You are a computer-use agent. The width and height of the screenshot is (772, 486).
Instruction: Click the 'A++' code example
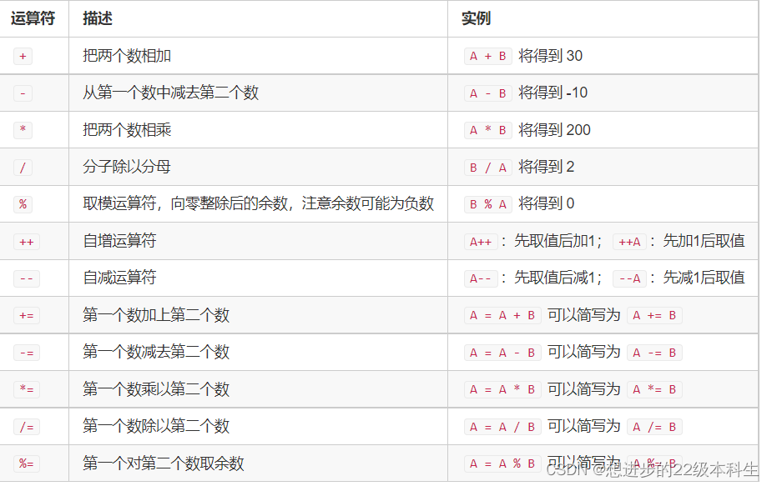pyautogui.click(x=481, y=242)
